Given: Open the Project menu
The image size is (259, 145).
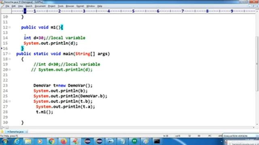Looking at the screenshot, I should point(51,6).
